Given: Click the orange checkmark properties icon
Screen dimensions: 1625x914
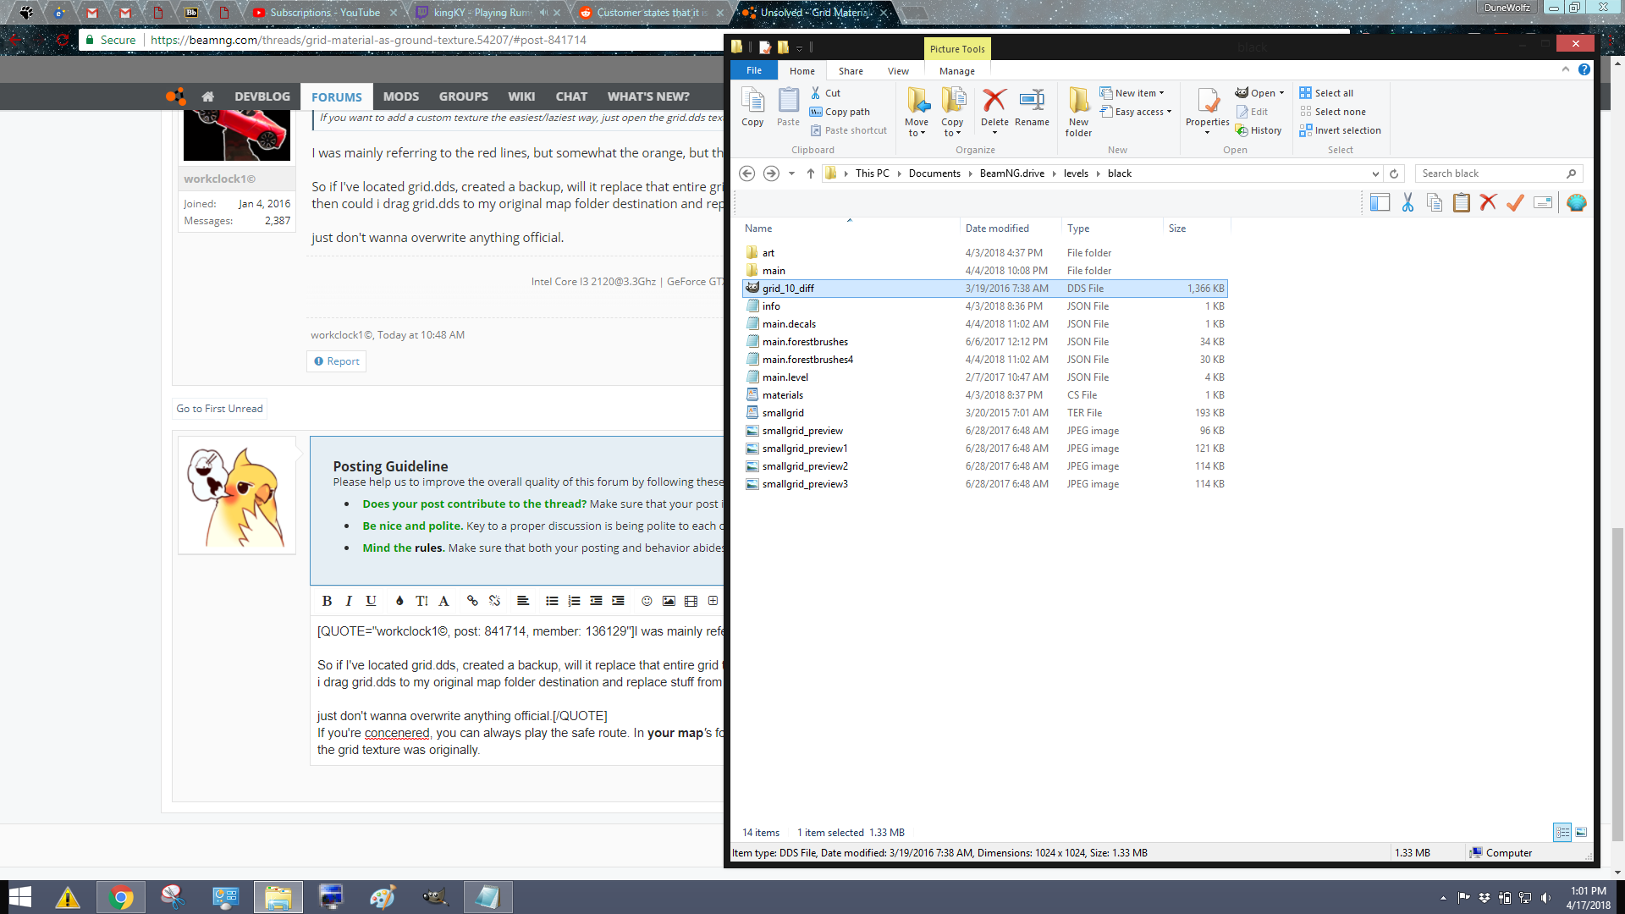Looking at the screenshot, I should (1515, 202).
